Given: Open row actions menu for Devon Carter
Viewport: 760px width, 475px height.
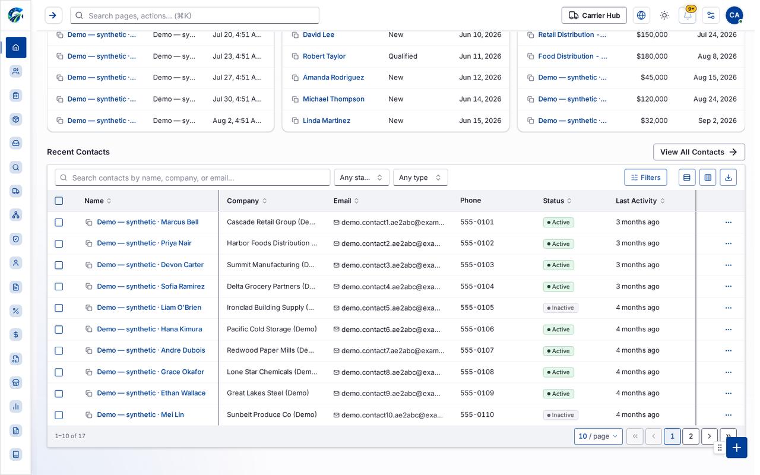Looking at the screenshot, I should [x=729, y=265].
